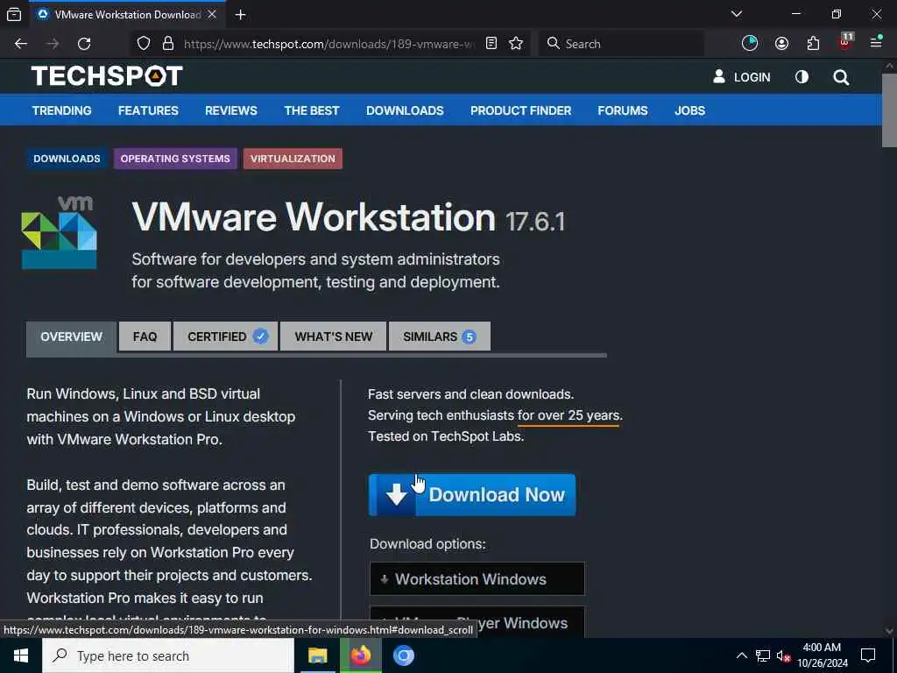Show hidden tray icons chevron

[x=741, y=655]
